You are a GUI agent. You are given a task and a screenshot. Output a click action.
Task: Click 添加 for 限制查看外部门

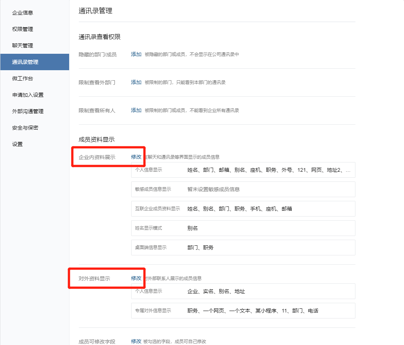(x=136, y=83)
